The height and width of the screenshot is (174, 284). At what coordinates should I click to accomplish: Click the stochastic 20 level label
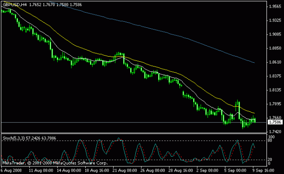coord(270,159)
